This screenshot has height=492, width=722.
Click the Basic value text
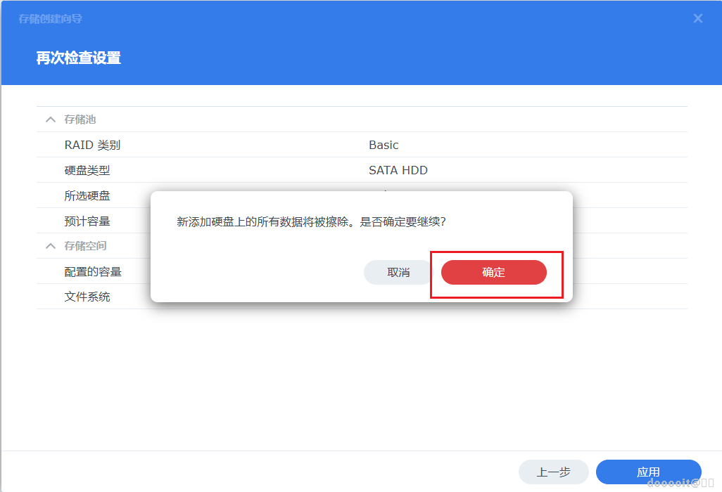tap(384, 145)
